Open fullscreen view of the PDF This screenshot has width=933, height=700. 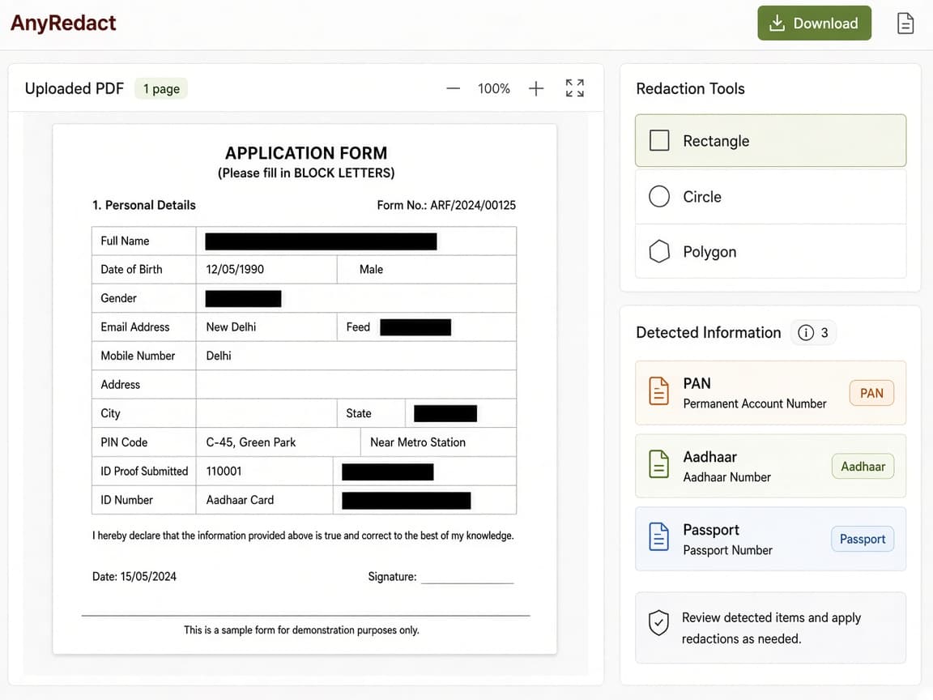coord(575,88)
